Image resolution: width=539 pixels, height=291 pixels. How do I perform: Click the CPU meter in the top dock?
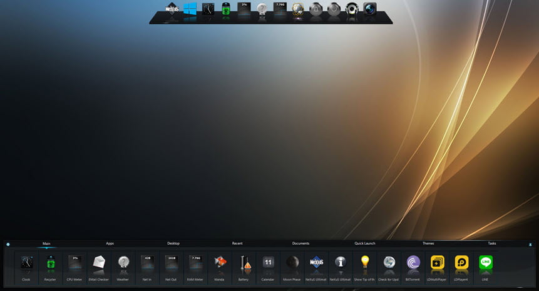[x=244, y=9]
